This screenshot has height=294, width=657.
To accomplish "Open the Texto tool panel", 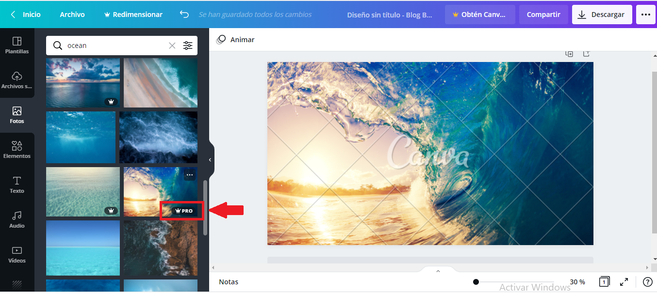I will click(x=17, y=185).
